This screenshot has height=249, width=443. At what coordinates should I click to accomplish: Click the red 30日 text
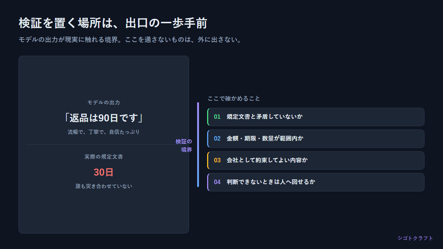tap(104, 172)
